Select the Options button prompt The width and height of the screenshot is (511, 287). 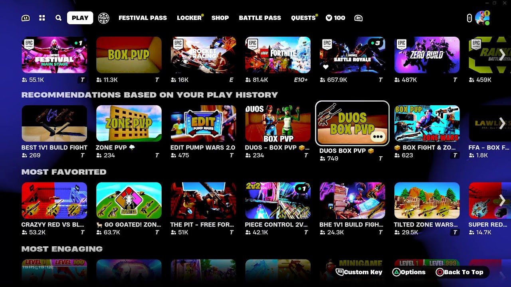(x=409, y=272)
